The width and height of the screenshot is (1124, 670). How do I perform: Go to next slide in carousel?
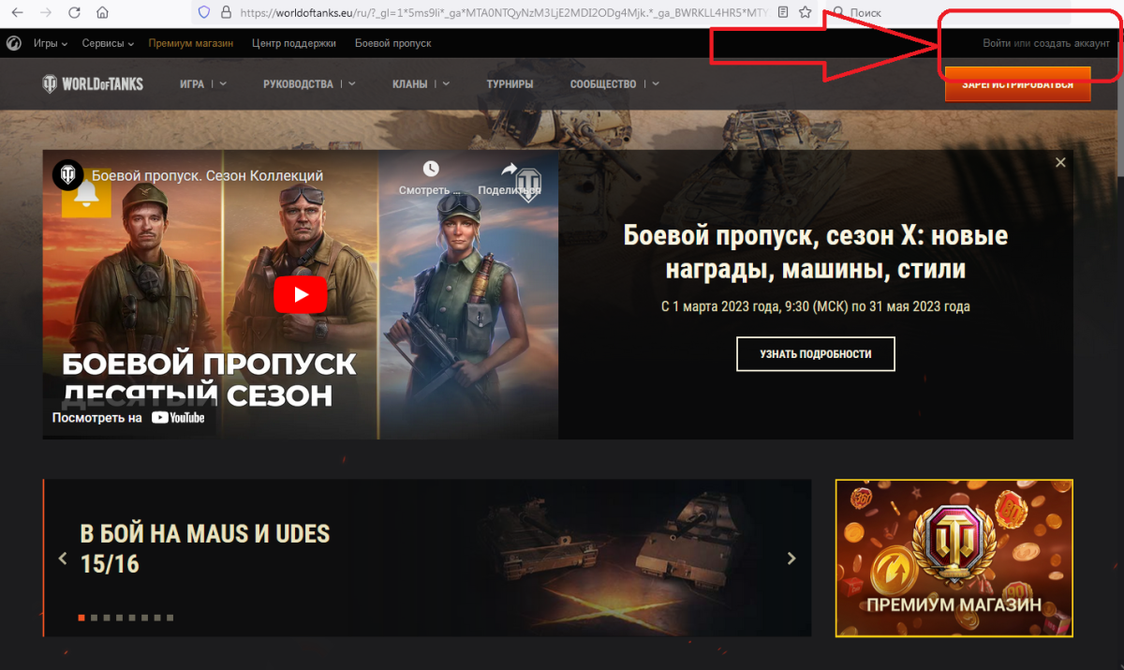tap(791, 558)
